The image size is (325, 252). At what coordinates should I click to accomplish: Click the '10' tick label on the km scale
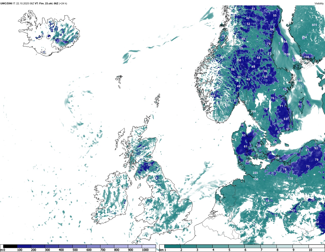click(x=310, y=250)
